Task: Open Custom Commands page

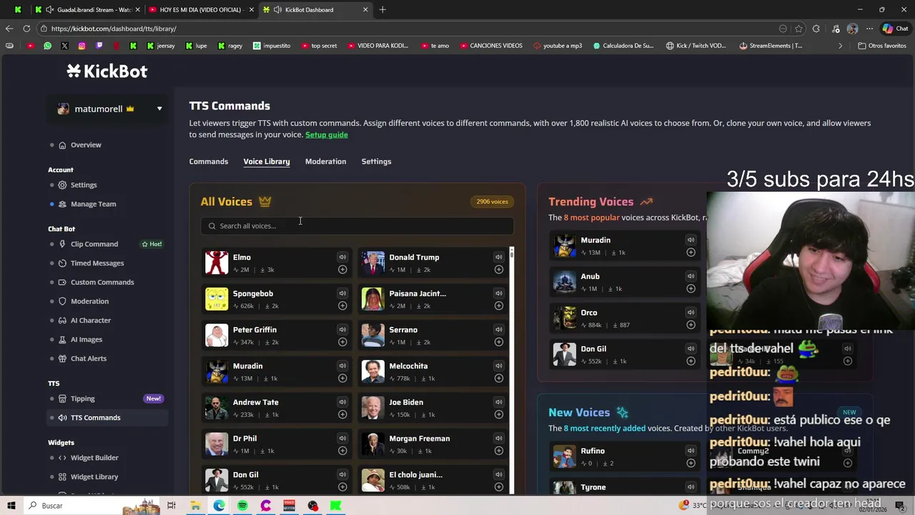Action: click(x=102, y=283)
